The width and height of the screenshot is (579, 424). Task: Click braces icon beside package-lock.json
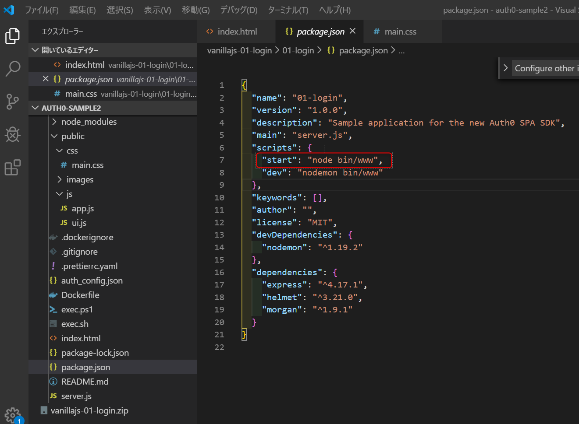click(x=53, y=353)
